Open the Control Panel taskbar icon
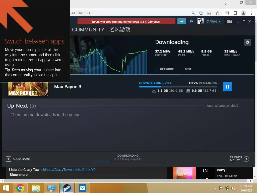Image resolution: width=257 pixels, height=193 pixels. point(51,188)
